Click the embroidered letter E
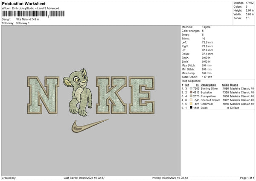This screenshot has width=256, height=181. pyautogui.click(x=142, y=95)
